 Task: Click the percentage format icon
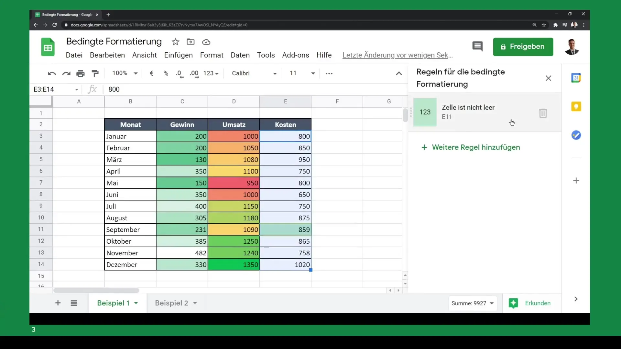pos(166,73)
